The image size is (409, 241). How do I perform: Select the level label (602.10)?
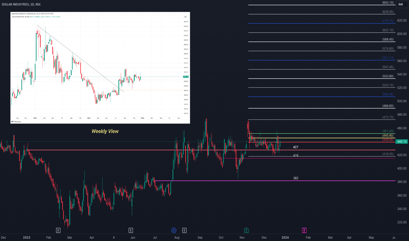pos(388,30)
